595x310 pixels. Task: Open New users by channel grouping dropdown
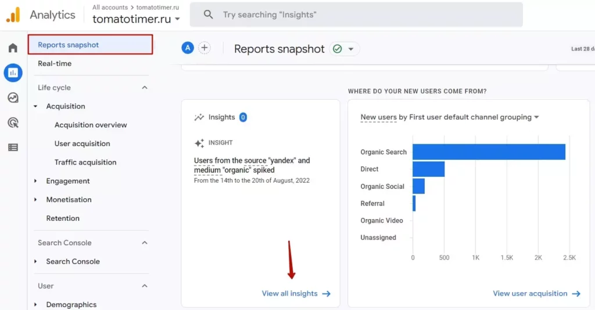click(450, 118)
